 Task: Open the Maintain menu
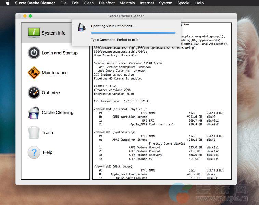click(x=127, y=3)
